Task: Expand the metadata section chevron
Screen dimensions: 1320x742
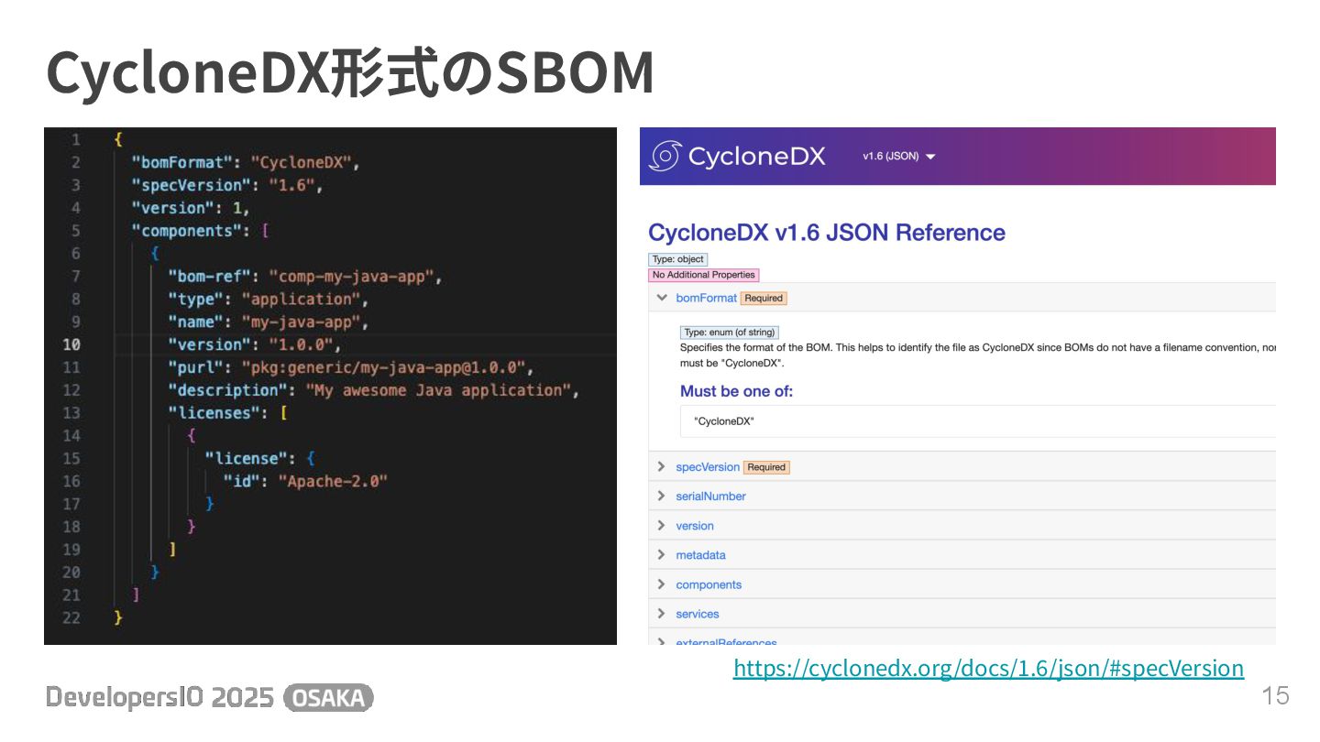Action: [x=661, y=554]
